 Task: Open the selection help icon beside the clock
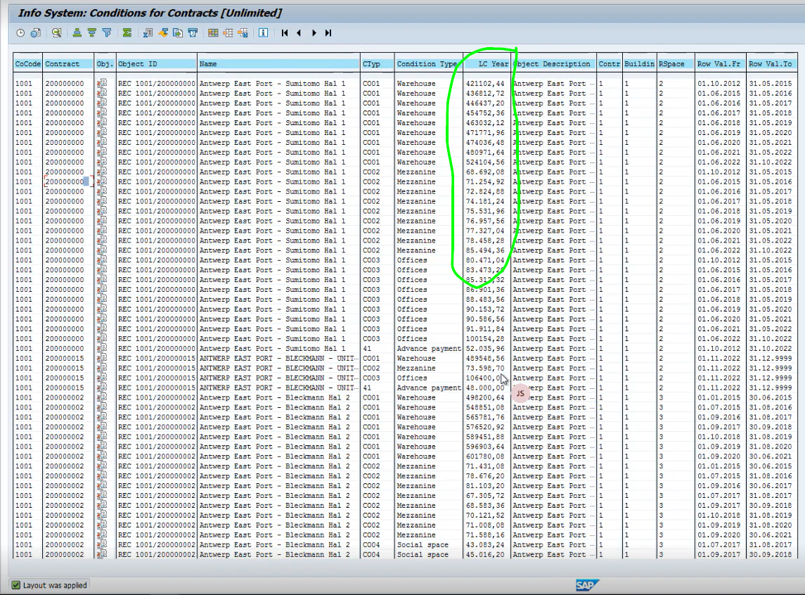point(35,33)
